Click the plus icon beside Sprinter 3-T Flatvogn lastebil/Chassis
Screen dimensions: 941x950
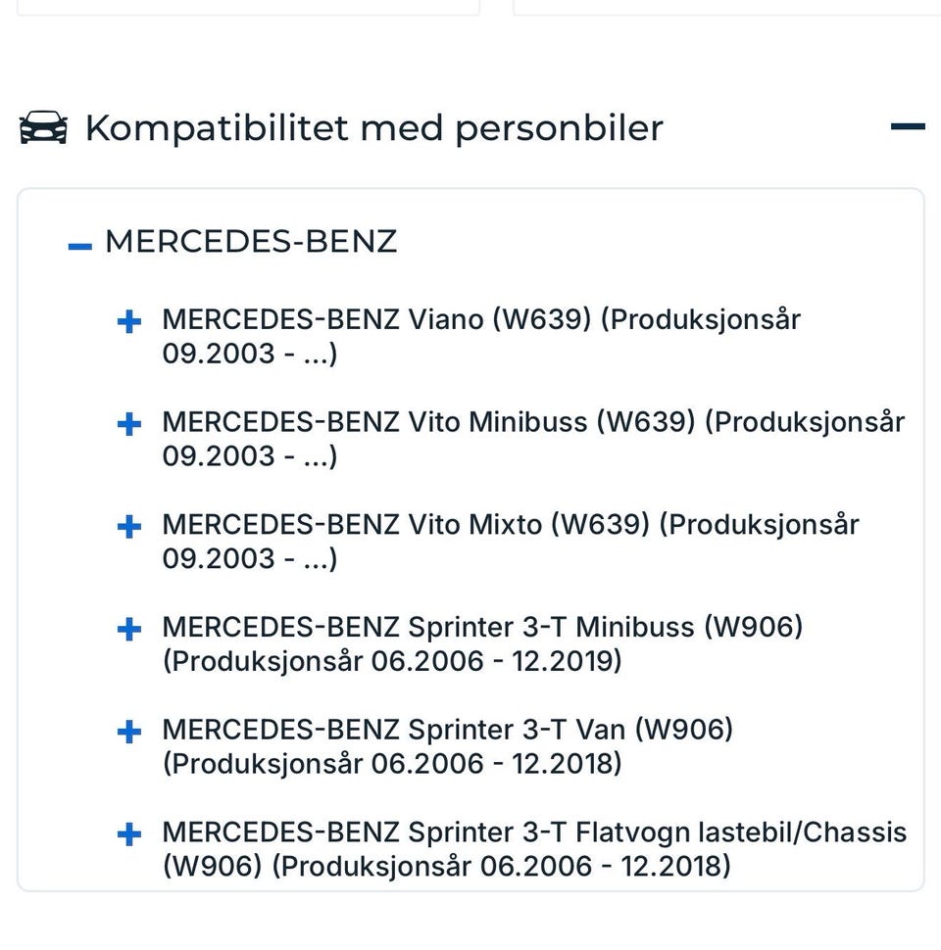pyautogui.click(x=128, y=833)
